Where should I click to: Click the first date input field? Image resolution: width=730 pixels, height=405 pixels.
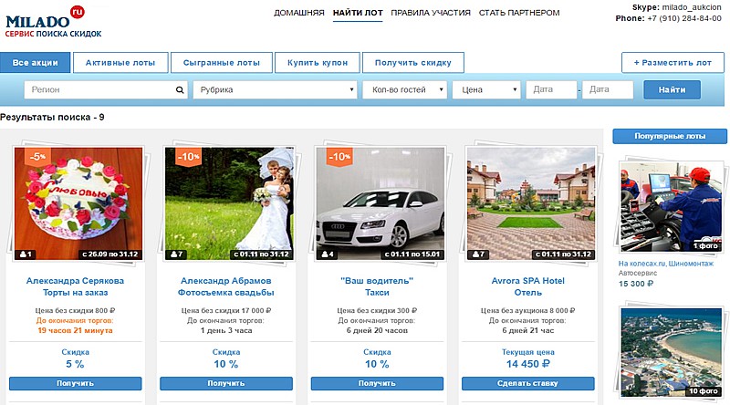[552, 90]
